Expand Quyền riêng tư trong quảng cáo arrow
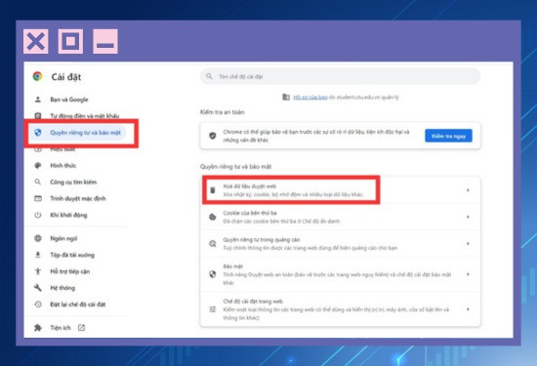The height and width of the screenshot is (366, 537). 468,243
